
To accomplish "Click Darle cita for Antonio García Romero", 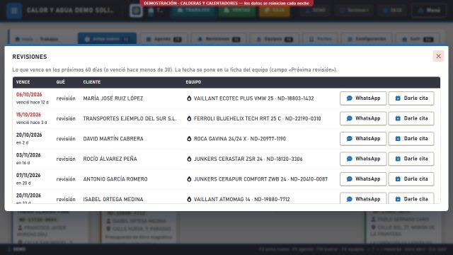I will click(x=411, y=179).
